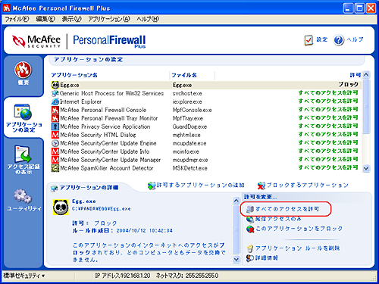Click McAfee Security HTML Dialog icon
The height and width of the screenshot is (284, 379).
[55, 135]
